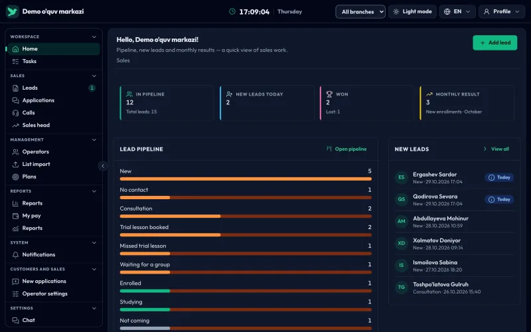This screenshot has width=531, height=332.
Task: Click the clock icon beside the time
Action: click(232, 11)
